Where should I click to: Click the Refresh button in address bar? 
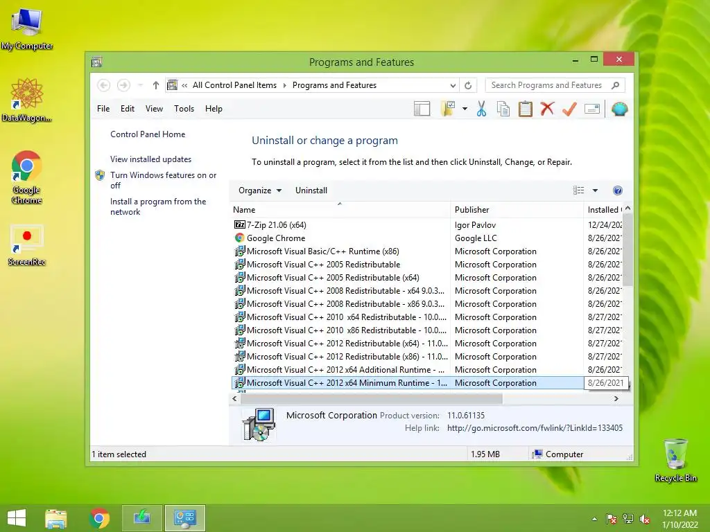(x=468, y=85)
